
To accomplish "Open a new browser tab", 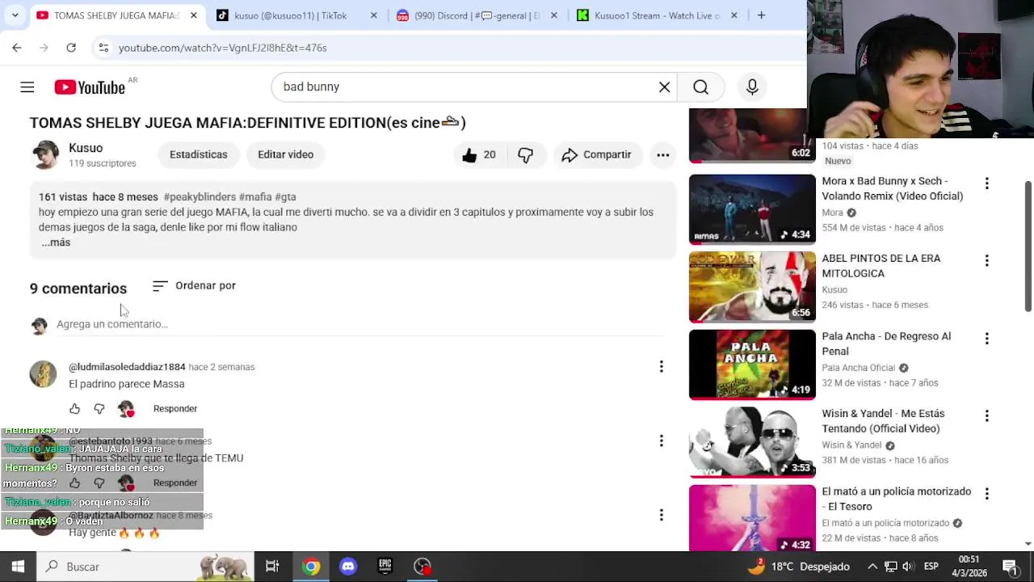I will pyautogui.click(x=761, y=15).
